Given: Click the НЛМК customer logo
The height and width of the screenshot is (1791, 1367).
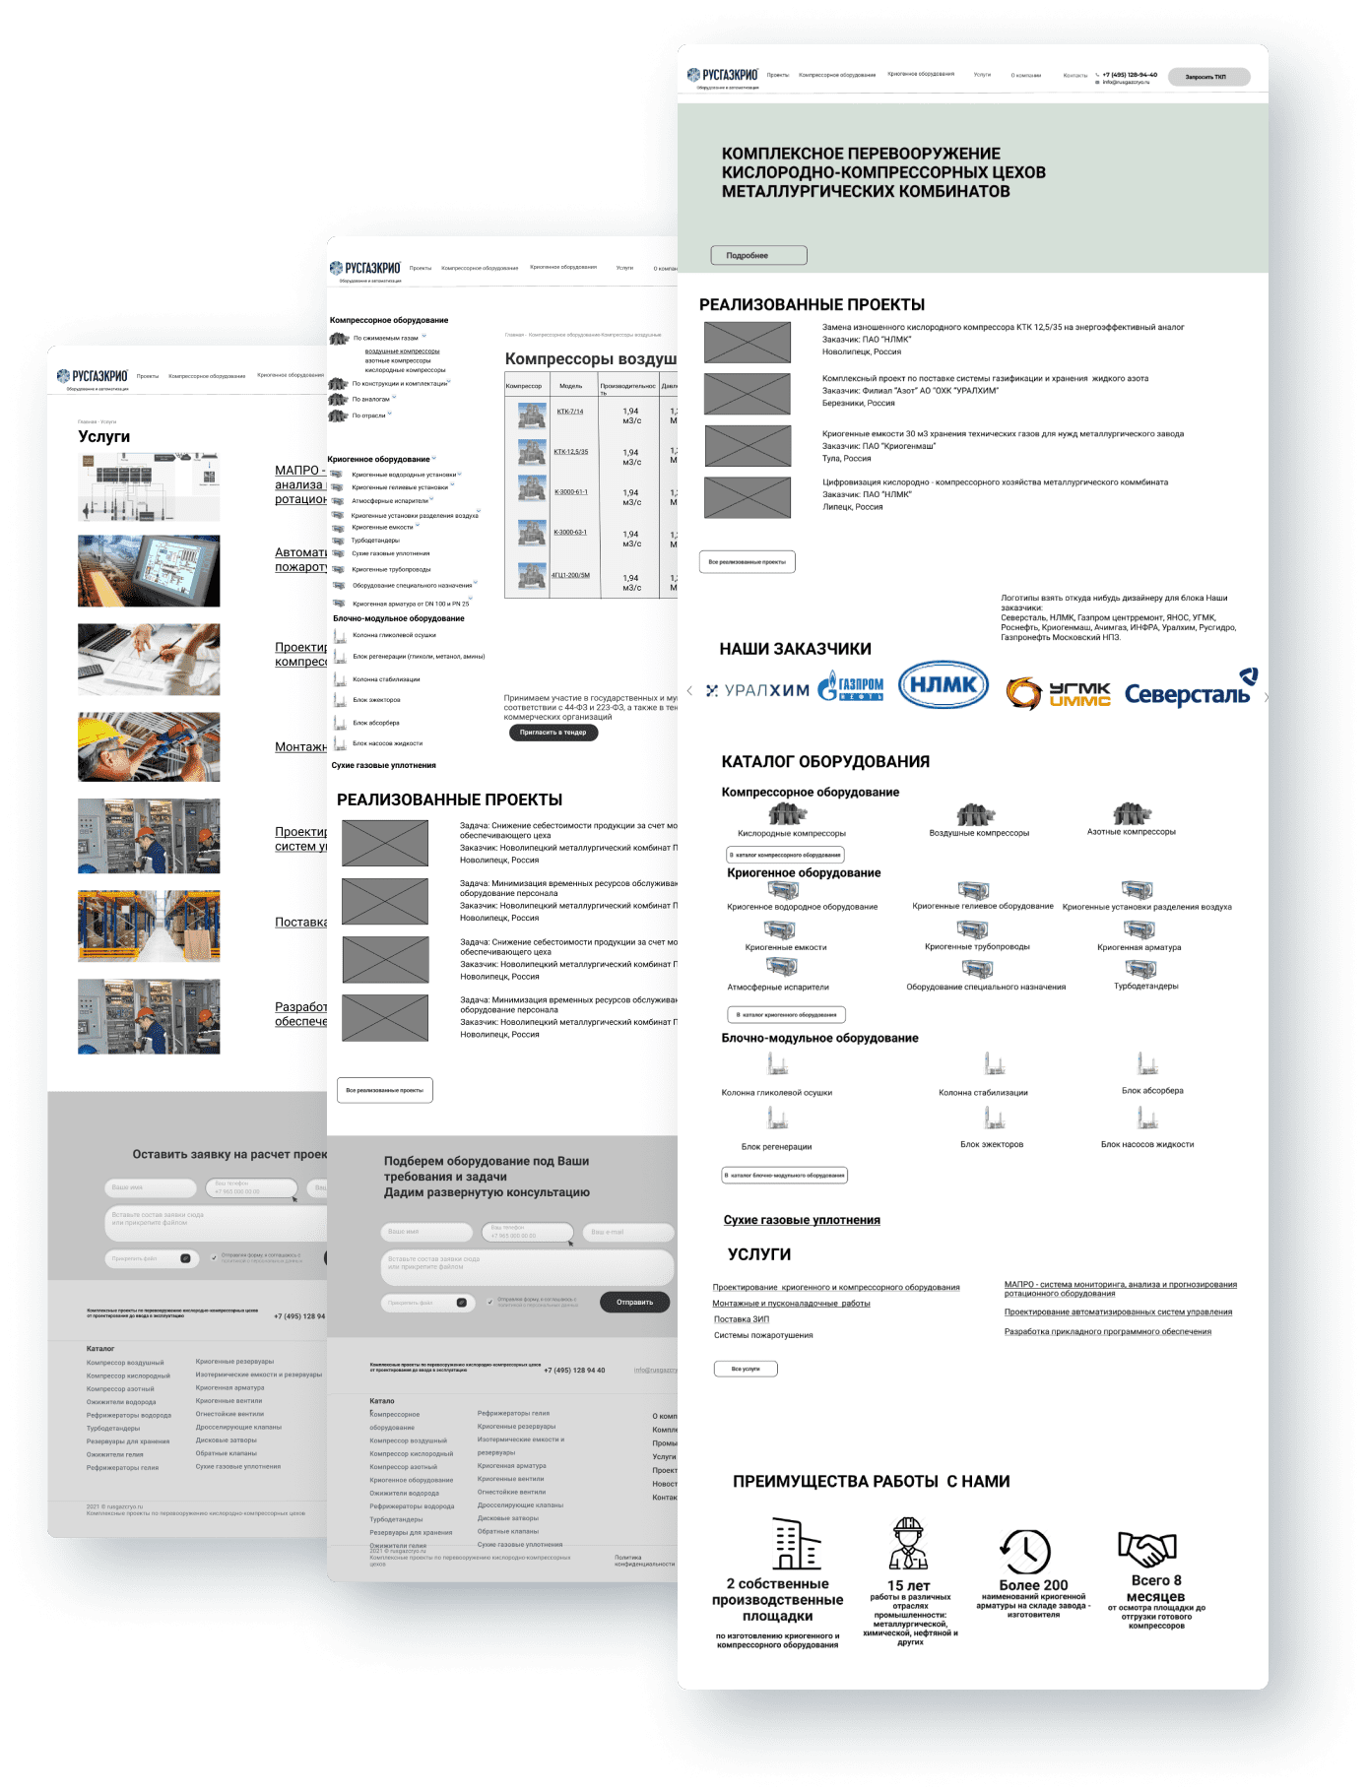Looking at the screenshot, I should [944, 684].
